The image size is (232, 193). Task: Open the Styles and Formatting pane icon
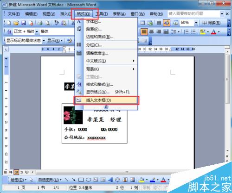point(9,31)
